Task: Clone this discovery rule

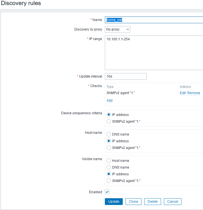Action: point(133,202)
